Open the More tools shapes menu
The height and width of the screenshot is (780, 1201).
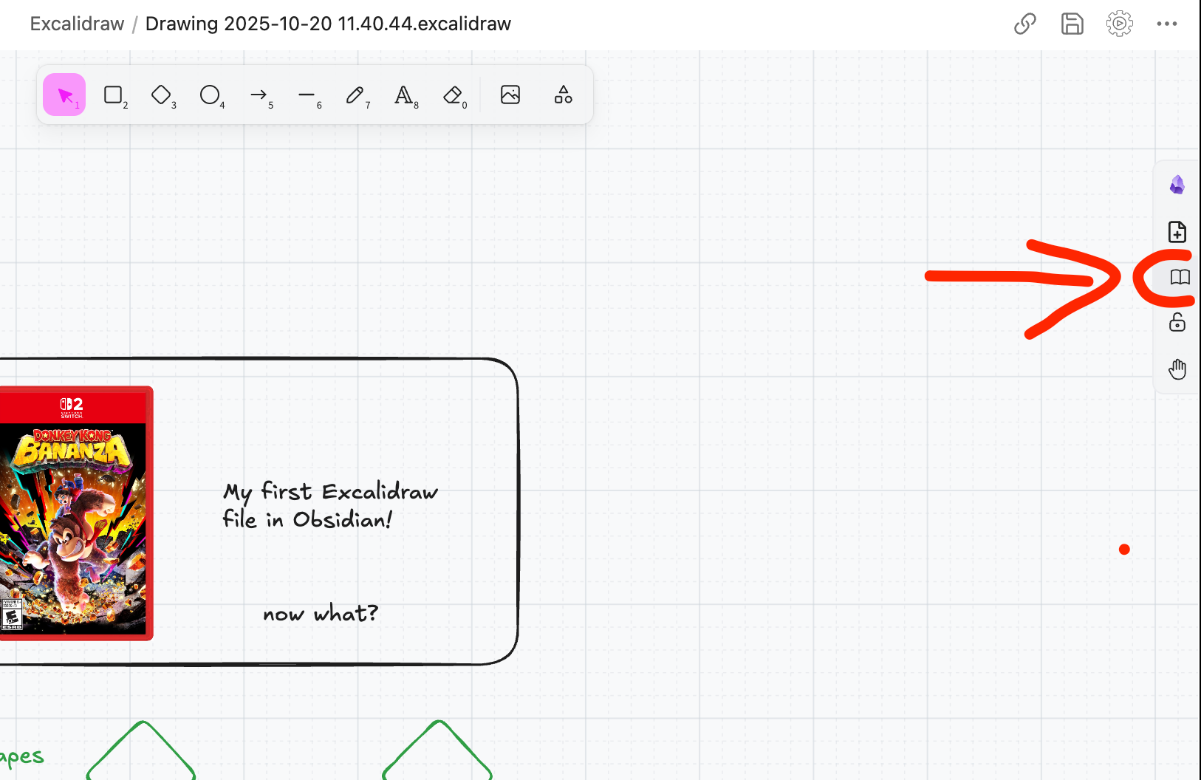564,95
